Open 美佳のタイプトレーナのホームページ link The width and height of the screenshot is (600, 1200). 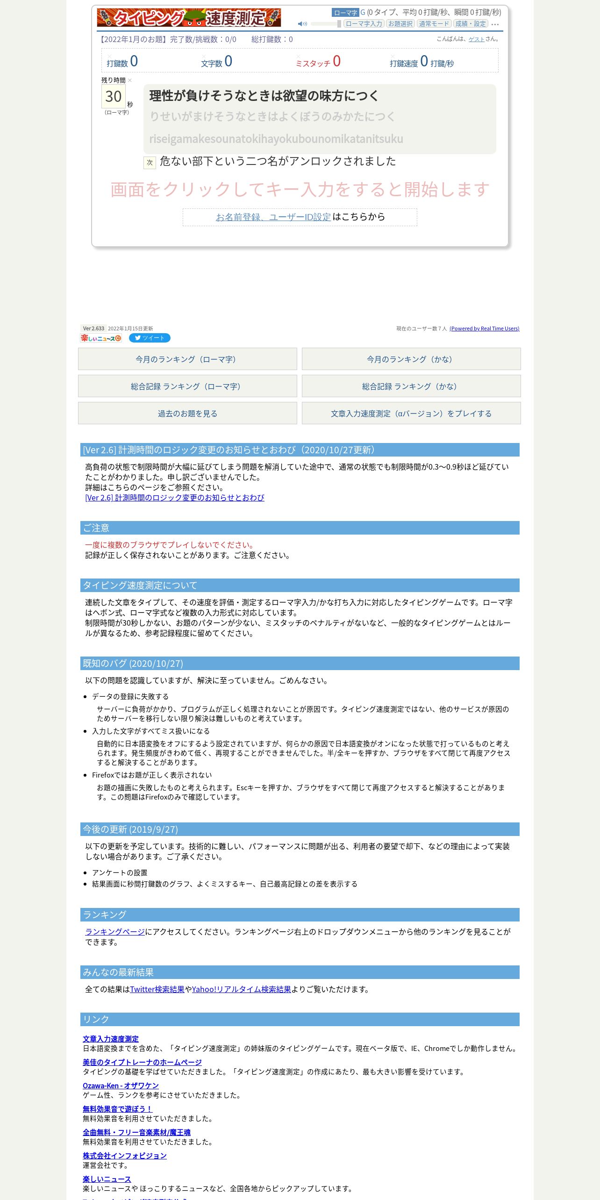[x=142, y=1062]
